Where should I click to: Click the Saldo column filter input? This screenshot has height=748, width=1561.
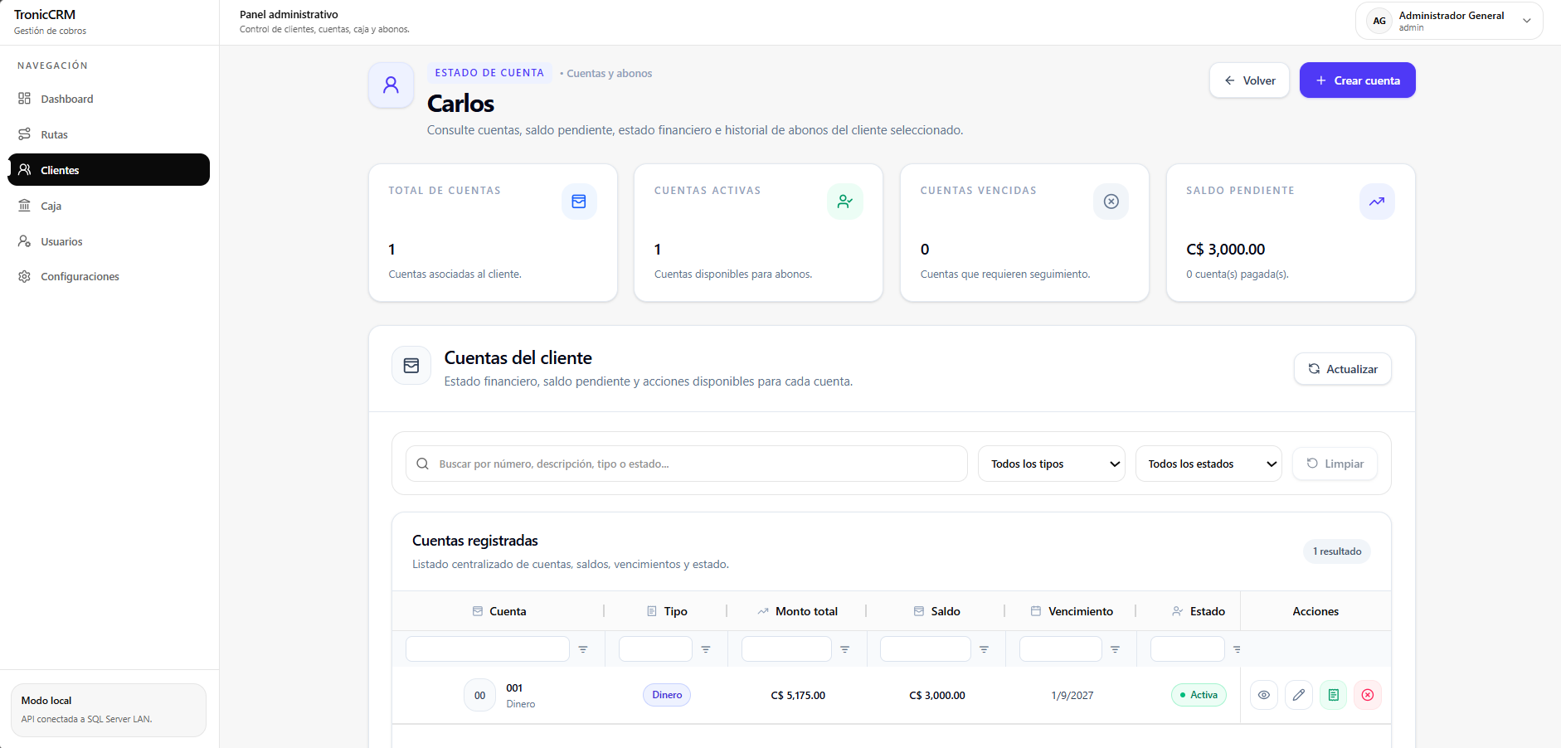[x=926, y=649]
